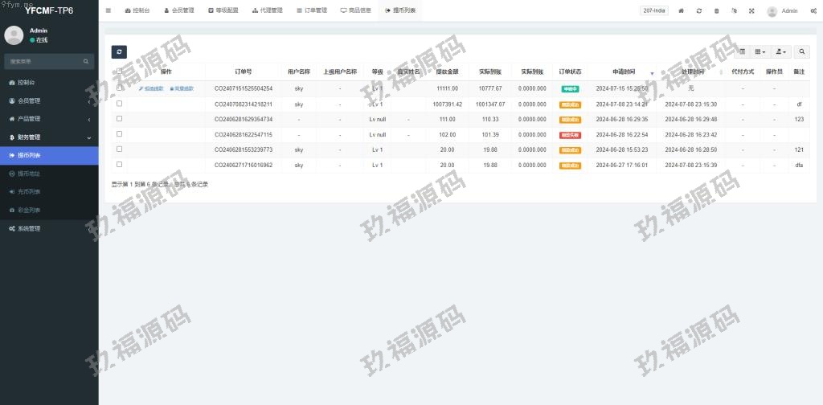Click 拒绝提款 link in first row
823x405 pixels.
(x=151, y=88)
